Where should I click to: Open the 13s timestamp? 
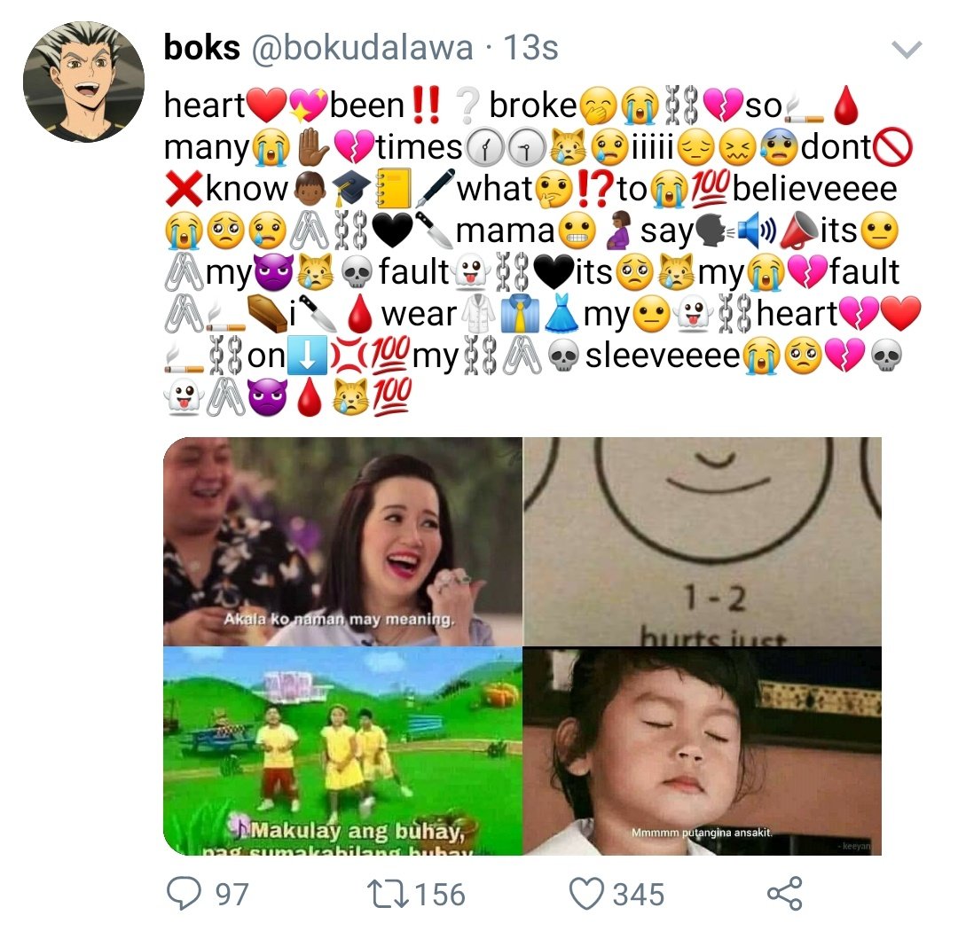pos(530,48)
